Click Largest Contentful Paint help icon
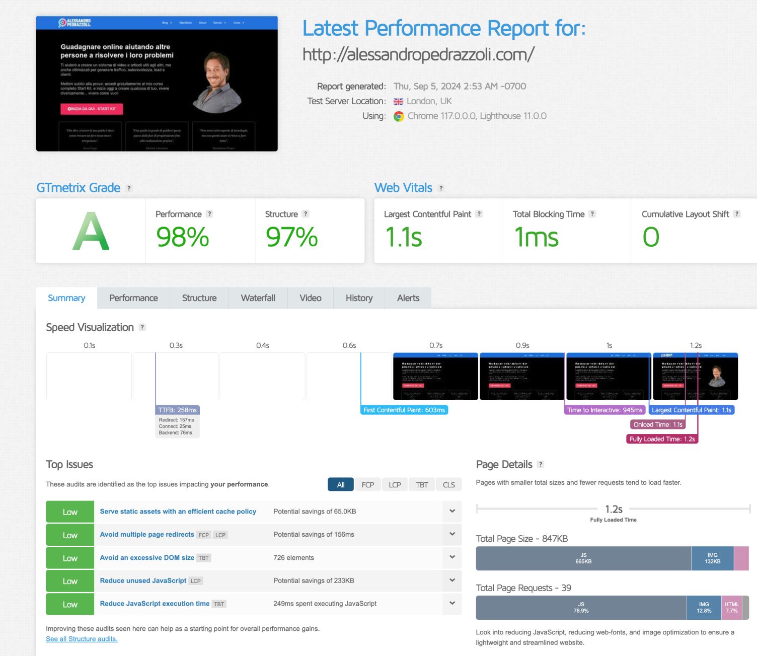 479,214
